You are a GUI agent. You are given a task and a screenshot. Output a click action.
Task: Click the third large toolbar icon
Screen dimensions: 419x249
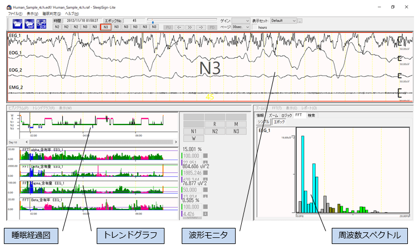point(42,23)
